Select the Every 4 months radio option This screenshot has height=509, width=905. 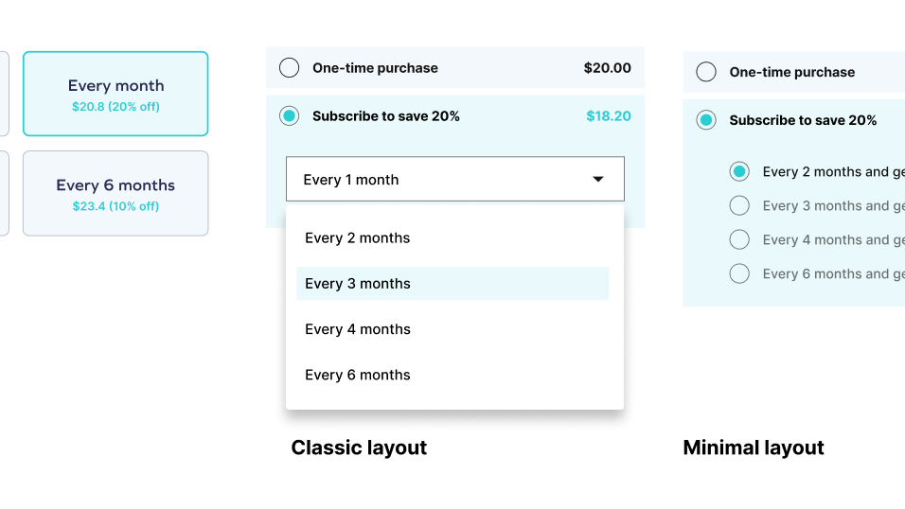[740, 239]
